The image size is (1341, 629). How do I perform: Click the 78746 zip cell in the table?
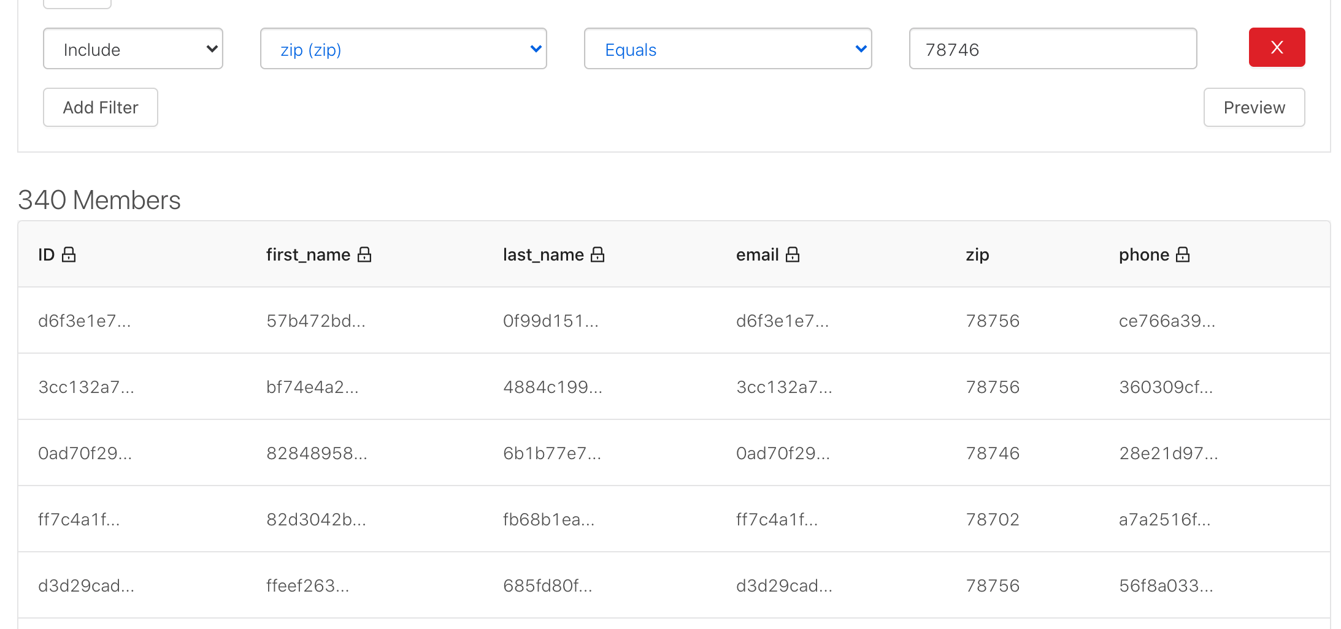[992, 453]
